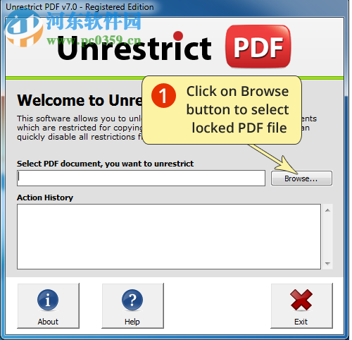
Task: Click the window title 'Unrestrict PDF v7.0 - Registered Edition'
Action: tap(80, 7)
